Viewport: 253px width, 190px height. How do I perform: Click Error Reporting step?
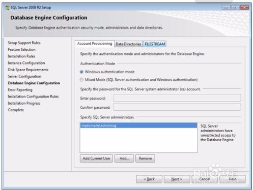point(20,90)
